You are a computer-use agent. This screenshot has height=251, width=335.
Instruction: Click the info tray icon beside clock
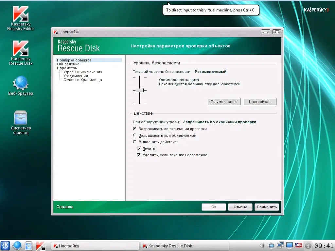(x=308, y=246)
